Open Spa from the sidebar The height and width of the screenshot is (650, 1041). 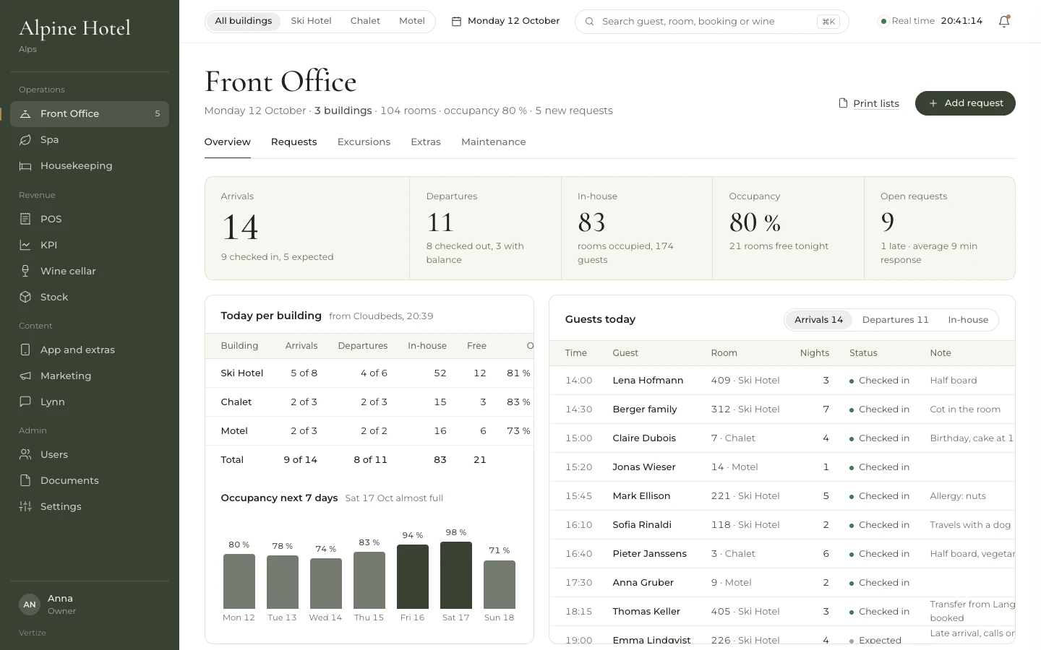90,140
